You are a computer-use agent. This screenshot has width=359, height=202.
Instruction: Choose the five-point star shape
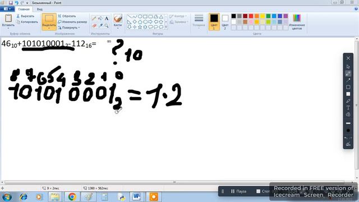(x=140, y=27)
